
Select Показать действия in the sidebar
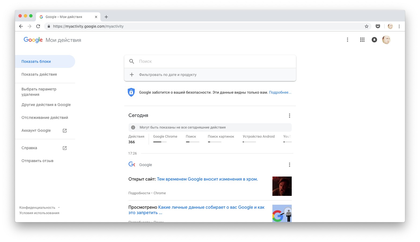point(39,74)
